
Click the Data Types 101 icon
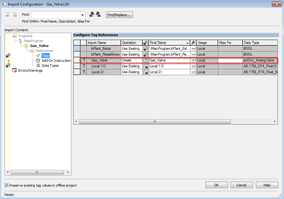38,66
